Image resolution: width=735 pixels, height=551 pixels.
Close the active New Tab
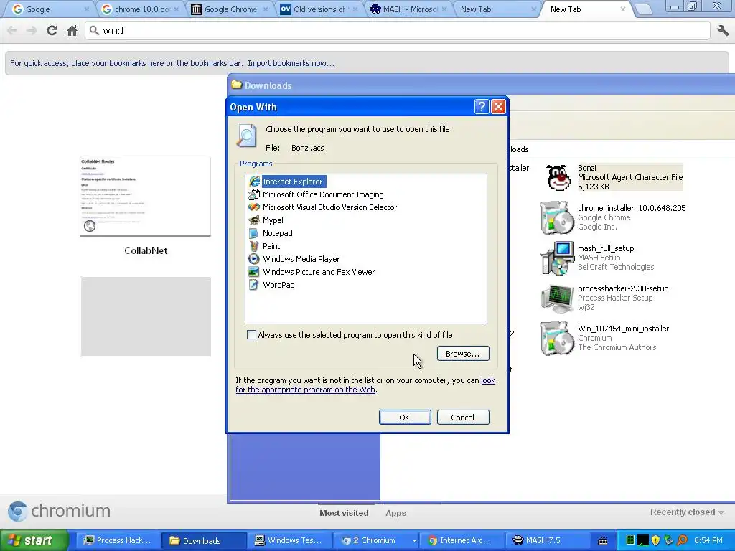click(623, 9)
